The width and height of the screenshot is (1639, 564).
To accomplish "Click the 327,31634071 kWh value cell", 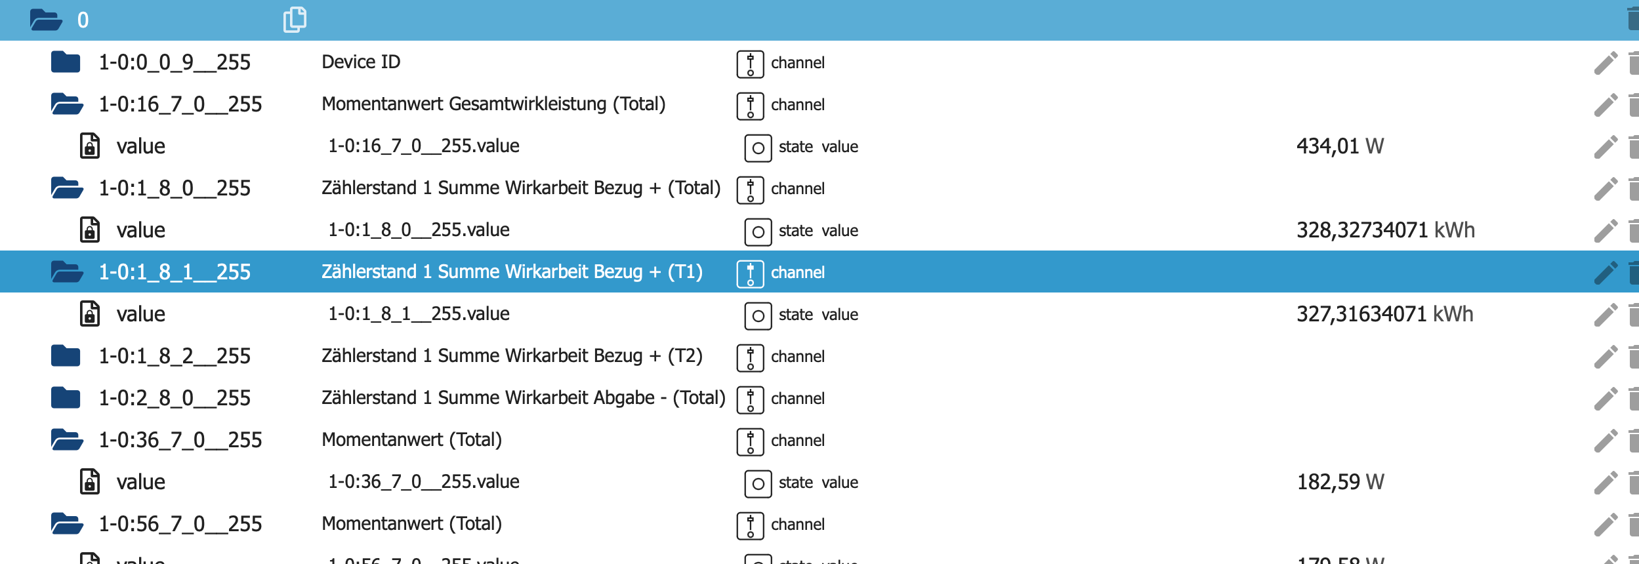I will tap(1384, 314).
